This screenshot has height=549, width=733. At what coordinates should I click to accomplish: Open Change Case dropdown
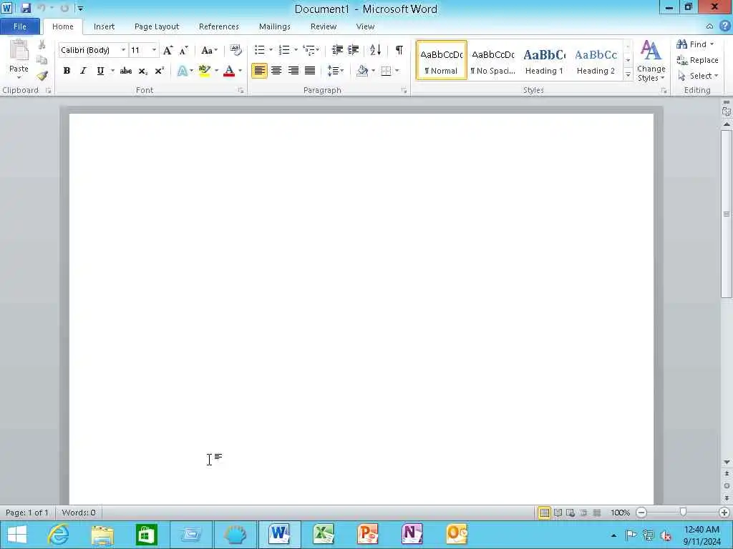click(x=209, y=50)
